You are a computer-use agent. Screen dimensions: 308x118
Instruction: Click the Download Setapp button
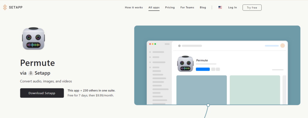pyautogui.click(x=42, y=93)
